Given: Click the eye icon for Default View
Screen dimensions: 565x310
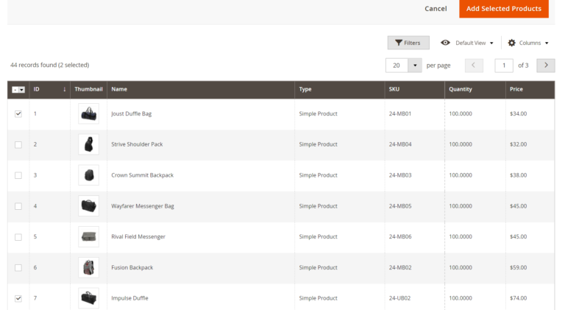Looking at the screenshot, I should 445,43.
